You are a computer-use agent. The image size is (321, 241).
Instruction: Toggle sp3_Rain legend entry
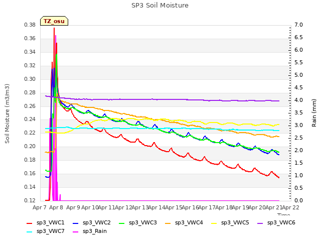pyautogui.click(x=90, y=231)
